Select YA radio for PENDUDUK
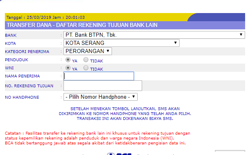 (68, 60)
